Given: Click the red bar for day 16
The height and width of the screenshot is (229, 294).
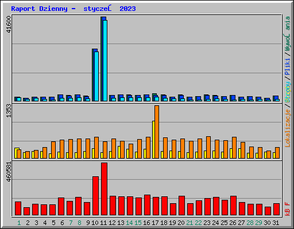Looking at the screenshot, I should (147, 205).
